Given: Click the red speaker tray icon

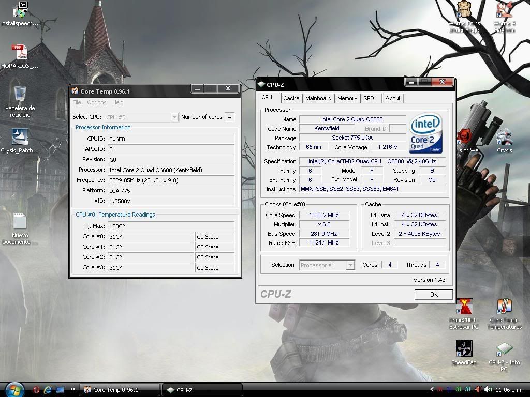Looking at the screenshot, I should (x=478, y=390).
